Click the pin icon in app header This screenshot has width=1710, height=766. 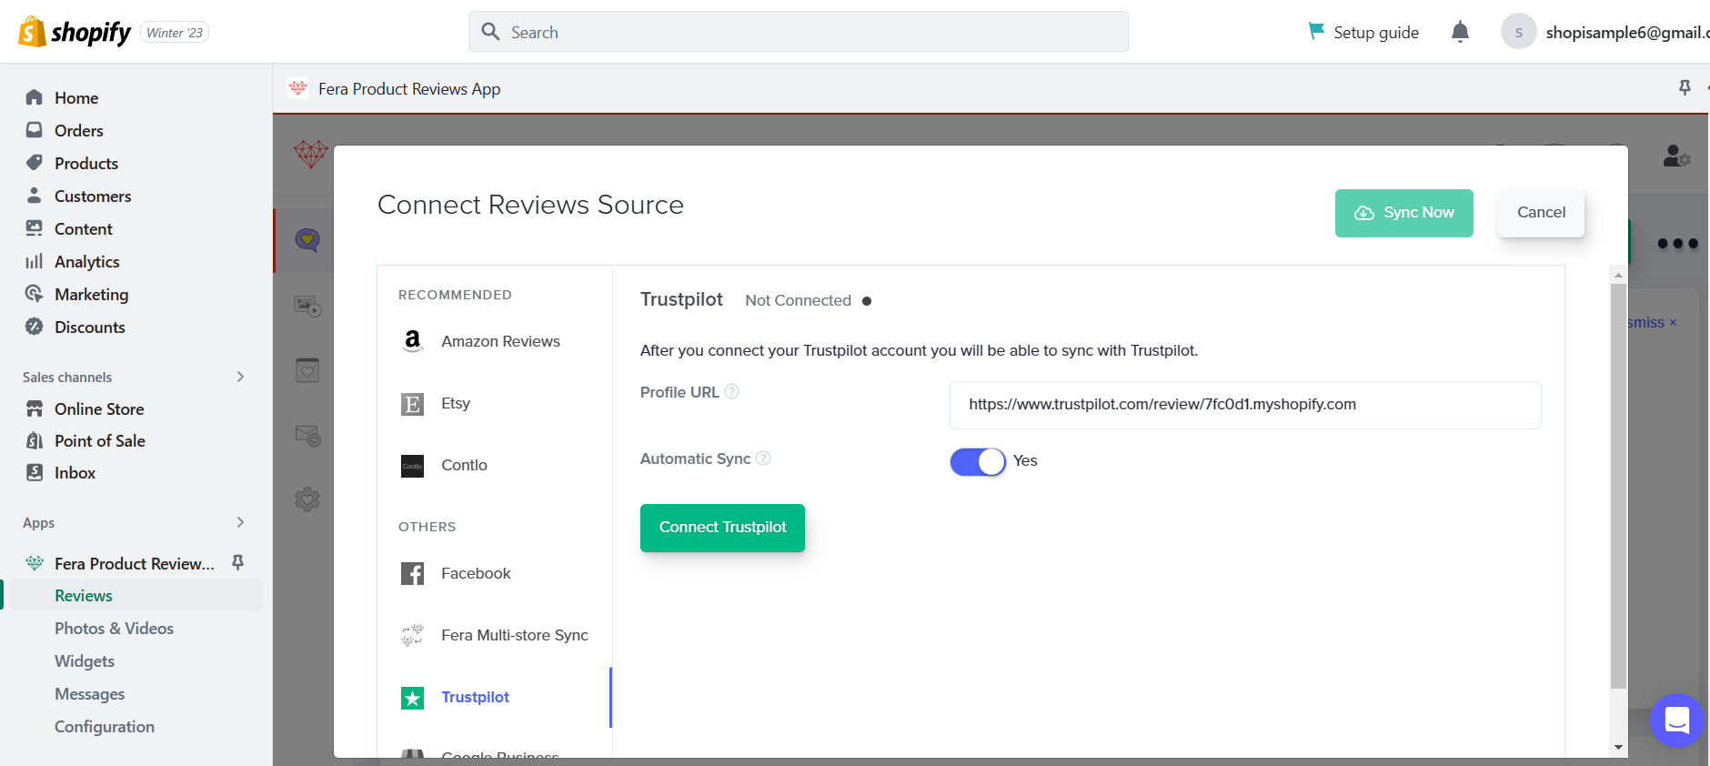pos(1685,88)
